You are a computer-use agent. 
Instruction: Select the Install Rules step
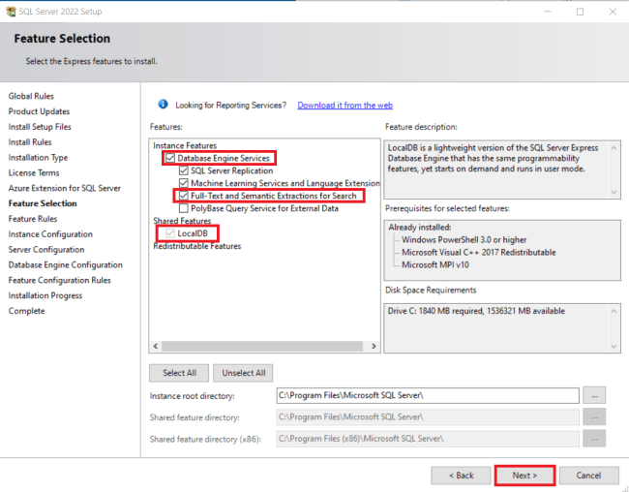pyautogui.click(x=30, y=141)
